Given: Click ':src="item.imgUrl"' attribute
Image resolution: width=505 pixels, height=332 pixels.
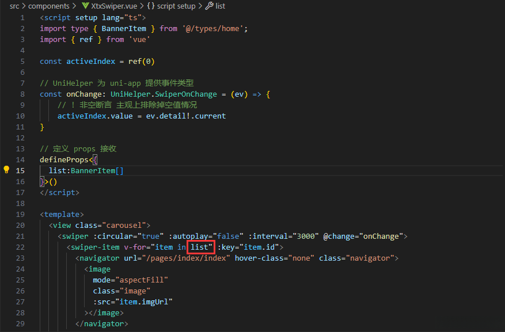Looking at the screenshot, I should coord(132,302).
